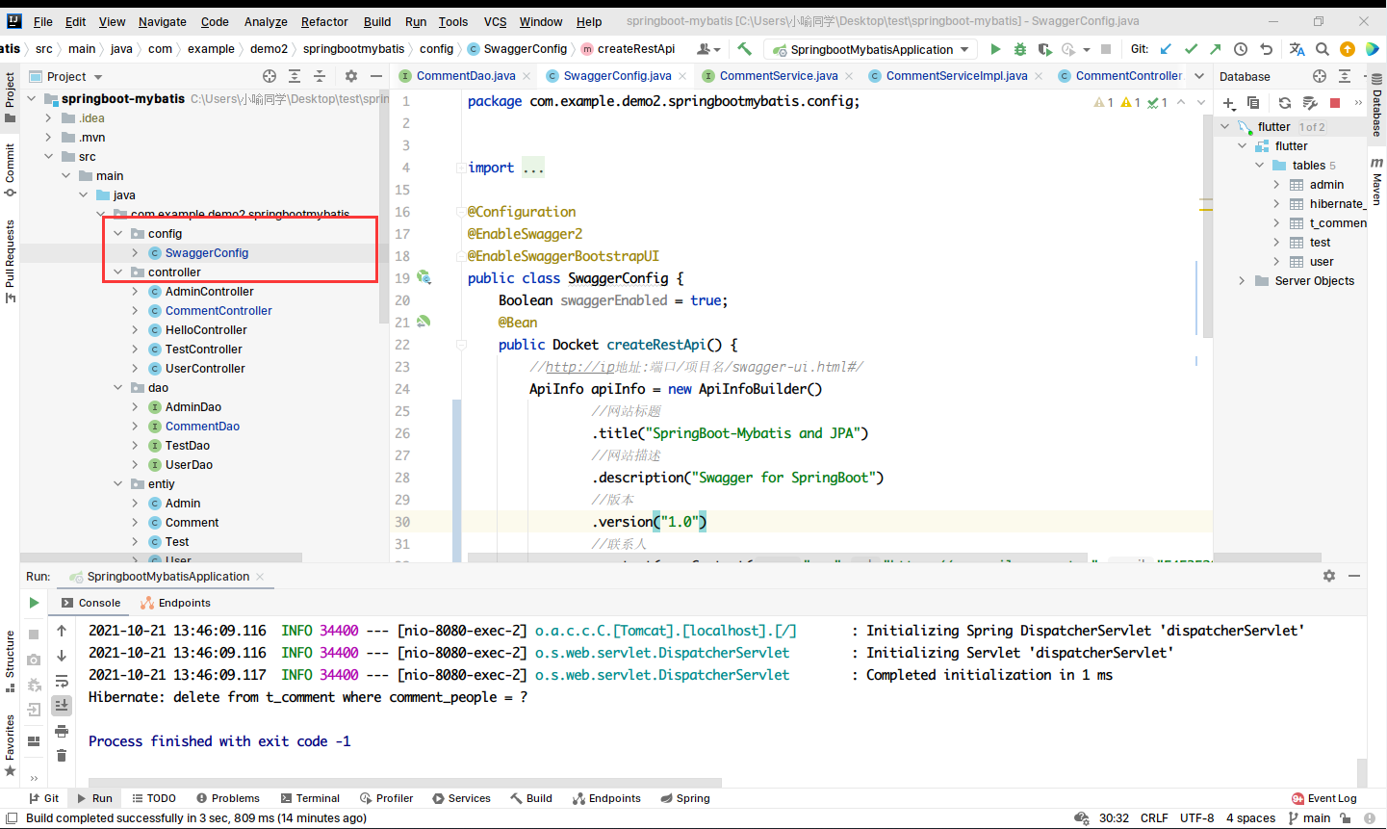The height and width of the screenshot is (829, 1387).
Task: Open the Refactor menu
Action: [x=324, y=21]
